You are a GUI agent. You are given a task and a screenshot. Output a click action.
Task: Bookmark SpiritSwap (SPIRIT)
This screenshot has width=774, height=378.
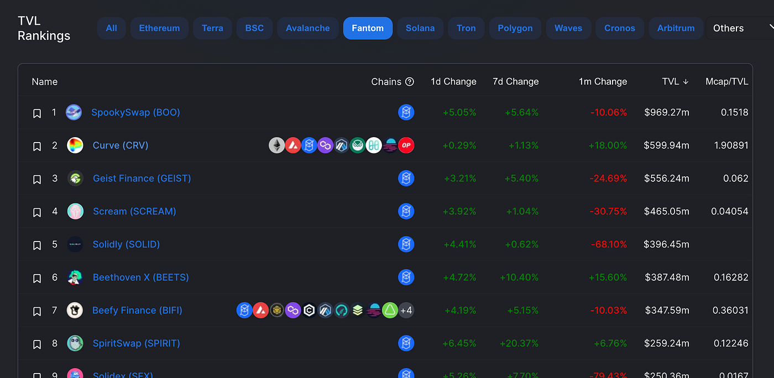point(37,344)
